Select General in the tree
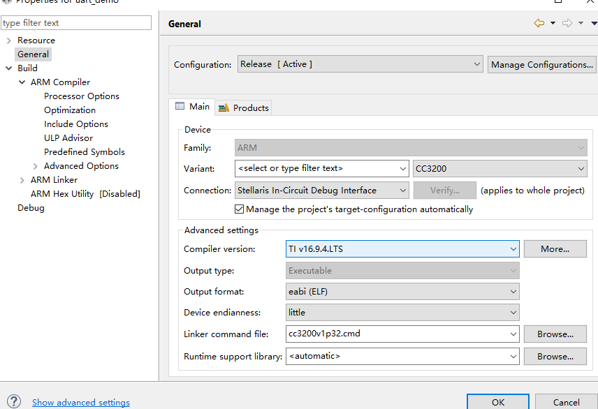 (33, 54)
